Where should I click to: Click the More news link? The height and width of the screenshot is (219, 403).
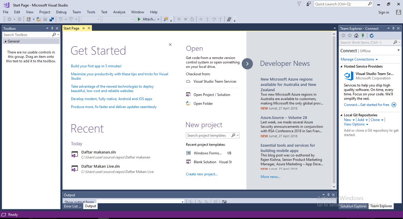270,177
